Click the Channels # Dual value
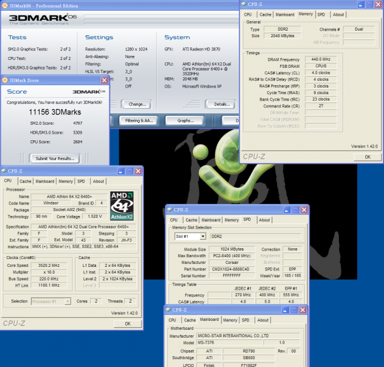The image size is (384, 367). click(359, 29)
